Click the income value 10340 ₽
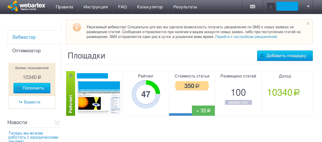The width and height of the screenshot is (322, 142). (x=284, y=93)
